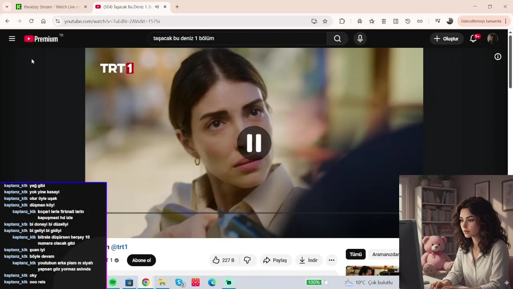Click chat message 'böyle devam'
513x289 pixels.
pyautogui.click(x=42, y=256)
